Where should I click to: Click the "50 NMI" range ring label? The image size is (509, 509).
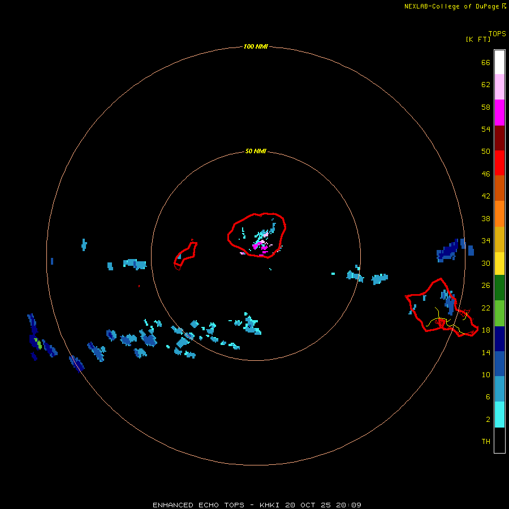click(x=256, y=151)
